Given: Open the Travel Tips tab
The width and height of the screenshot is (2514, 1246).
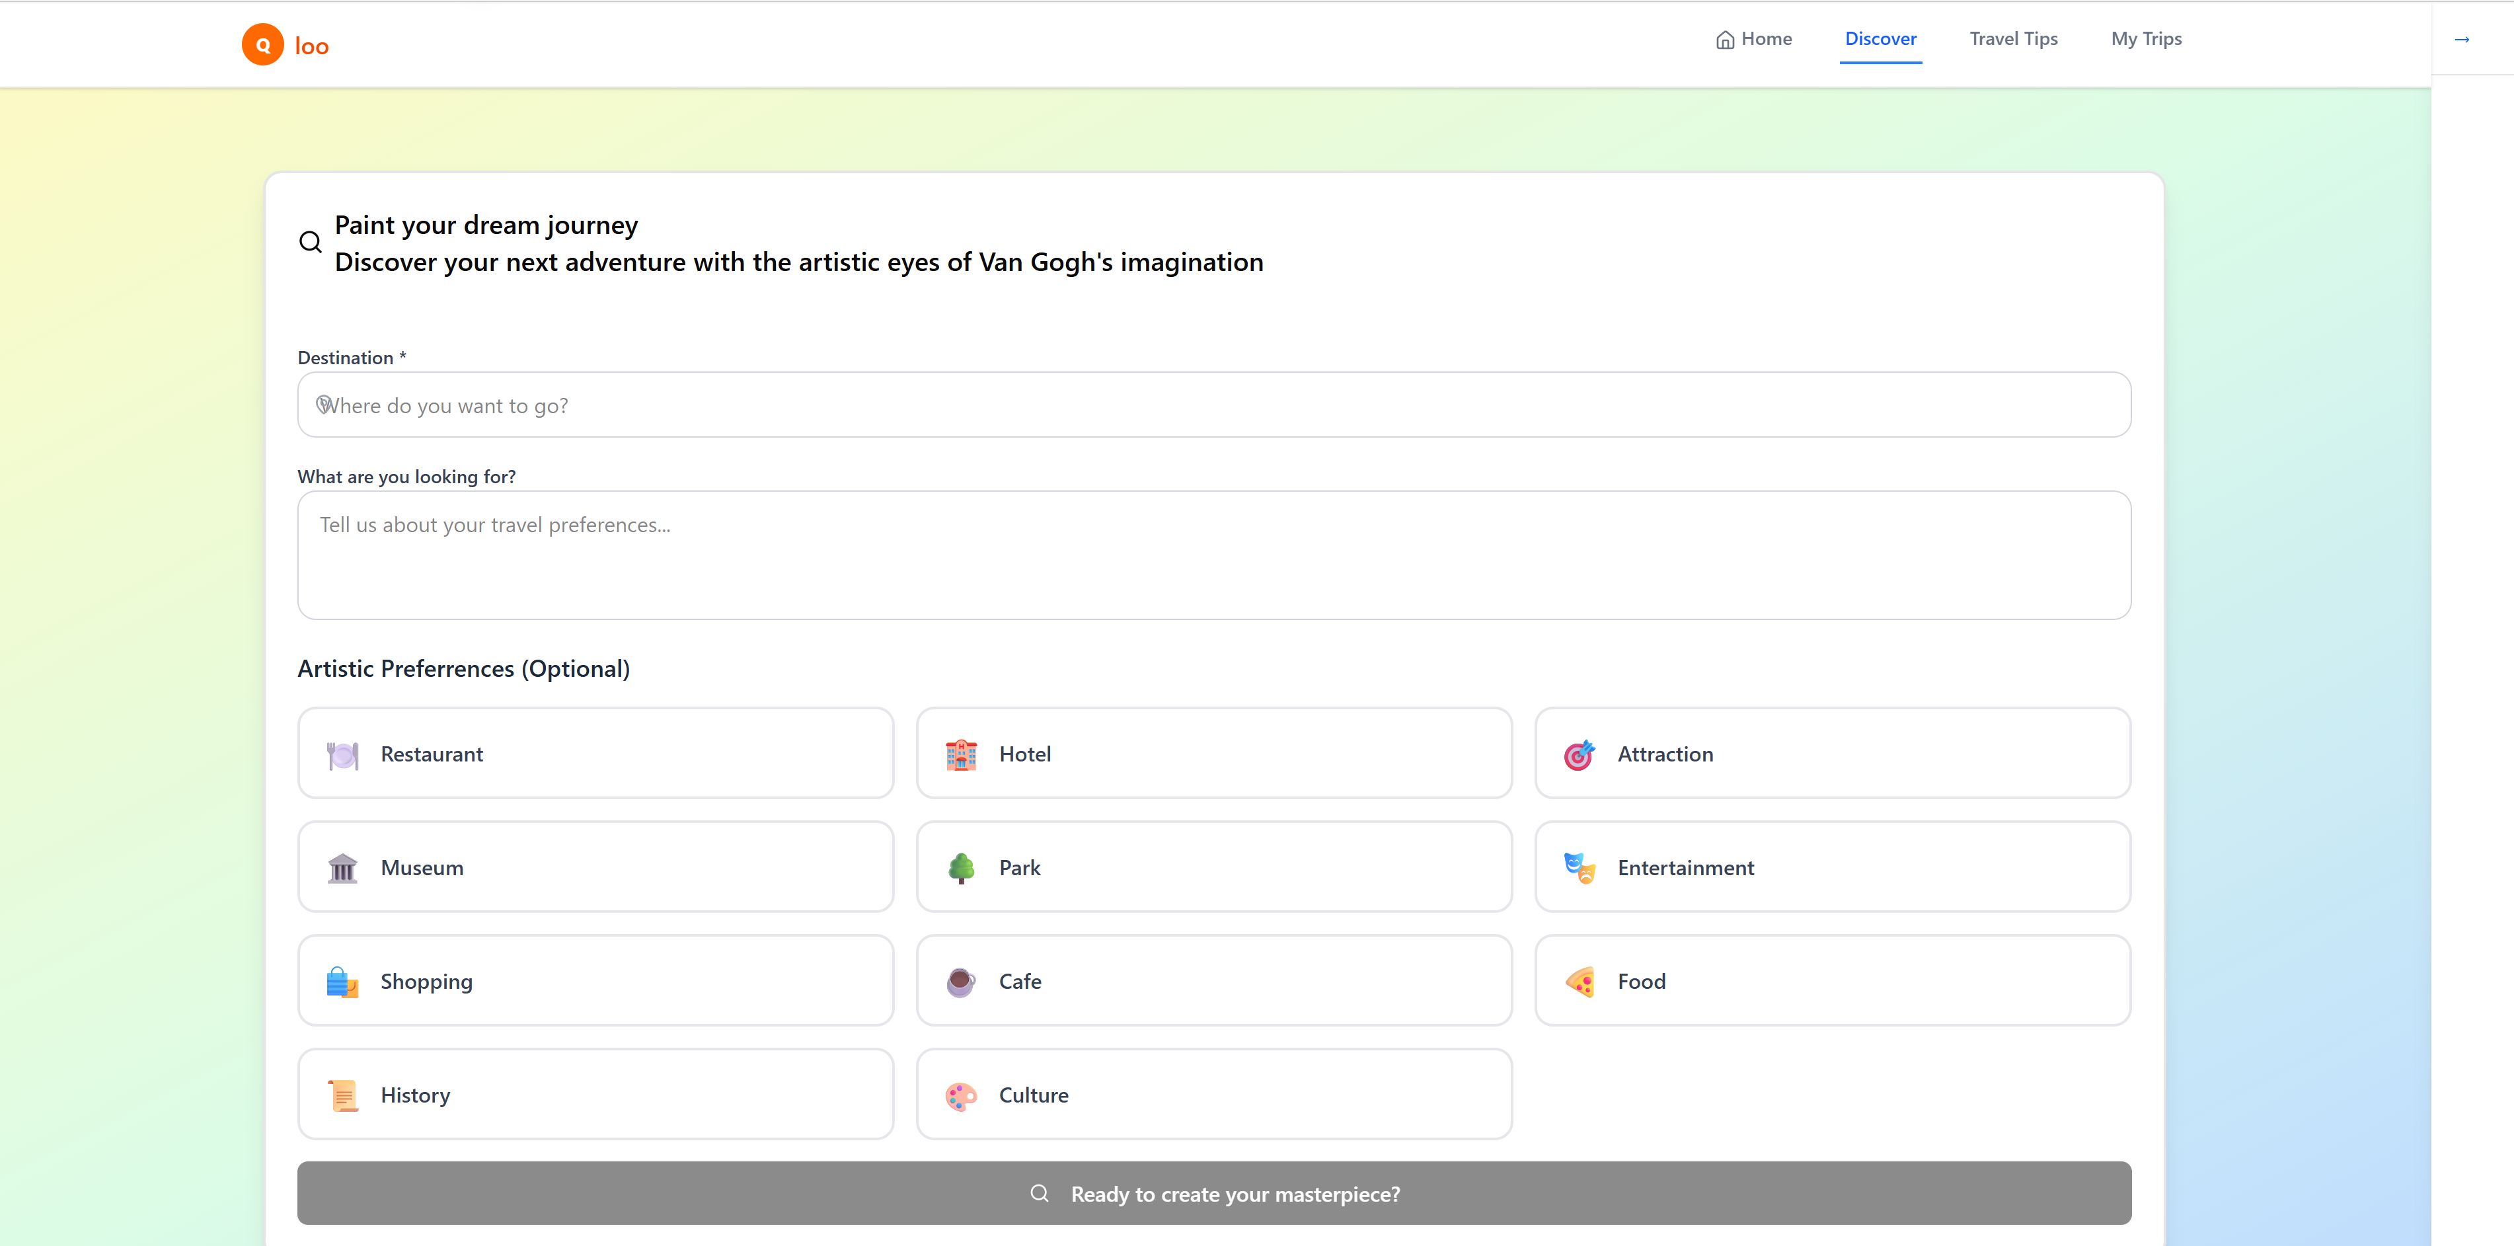Looking at the screenshot, I should 2012,39.
